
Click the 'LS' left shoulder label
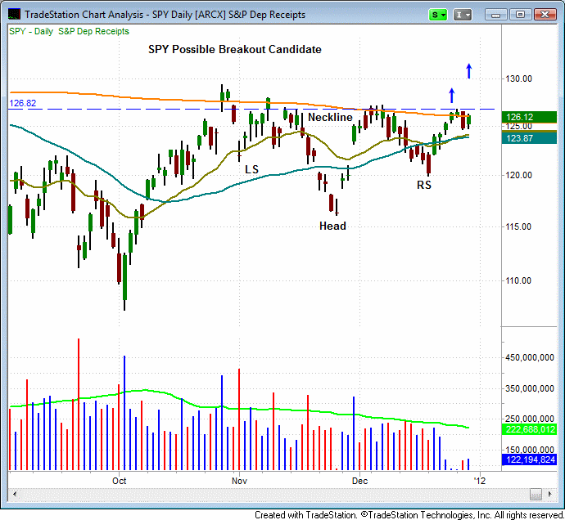251,169
